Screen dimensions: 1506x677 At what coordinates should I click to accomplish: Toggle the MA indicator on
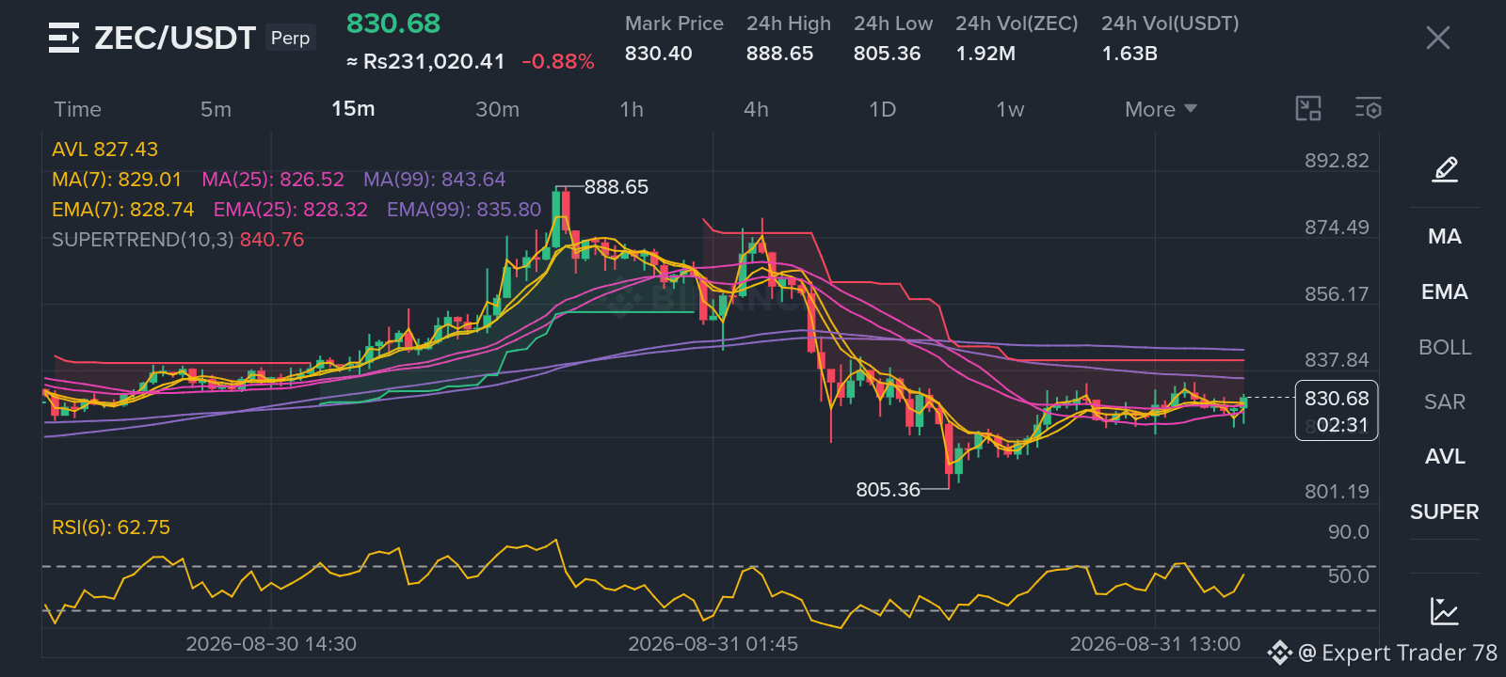[x=1445, y=236]
